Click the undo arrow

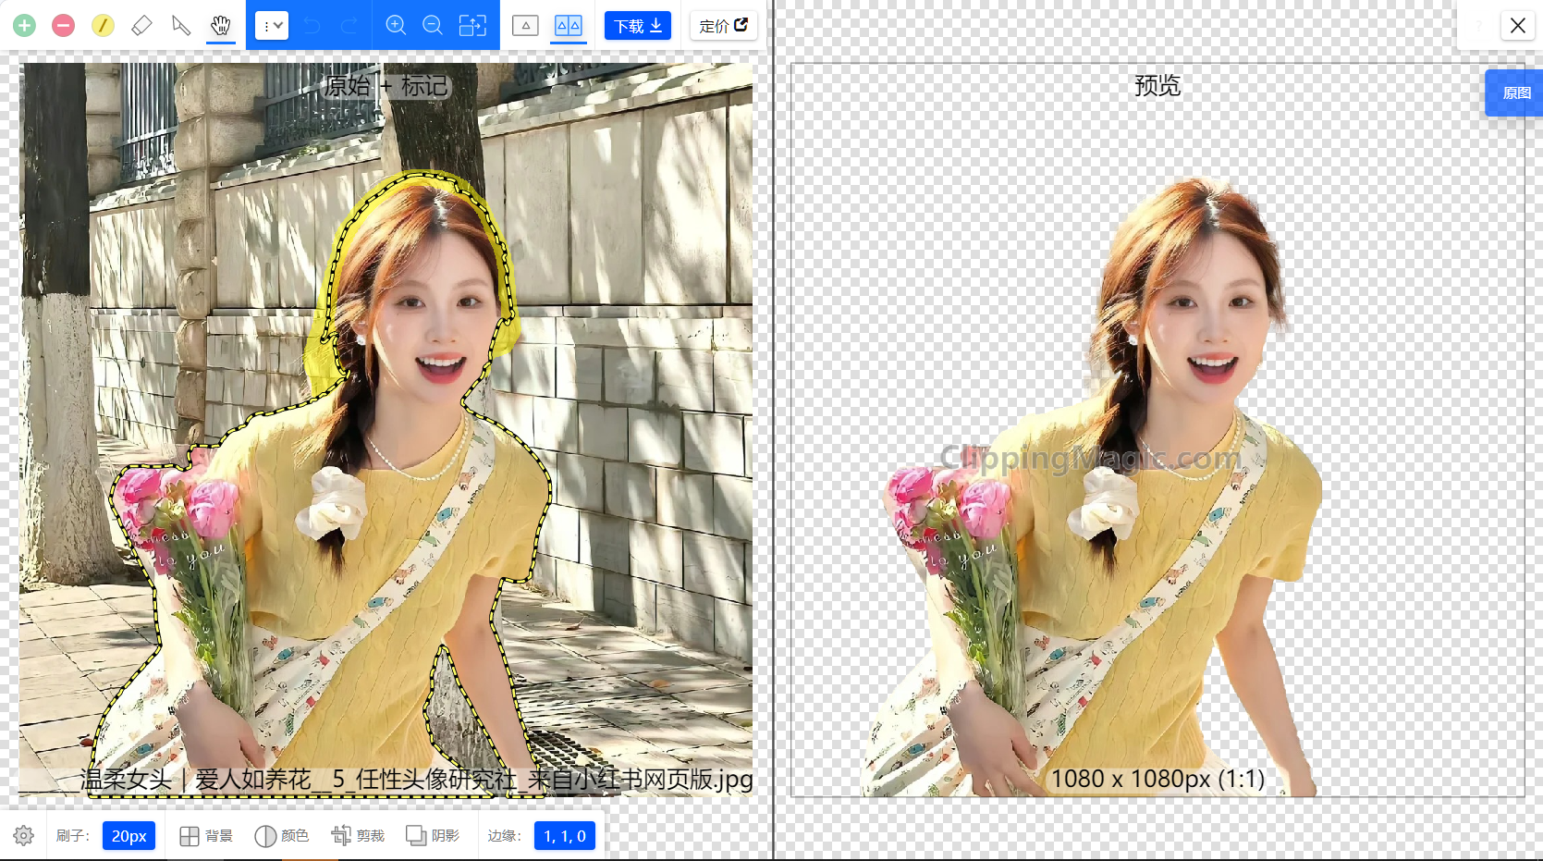[312, 26]
